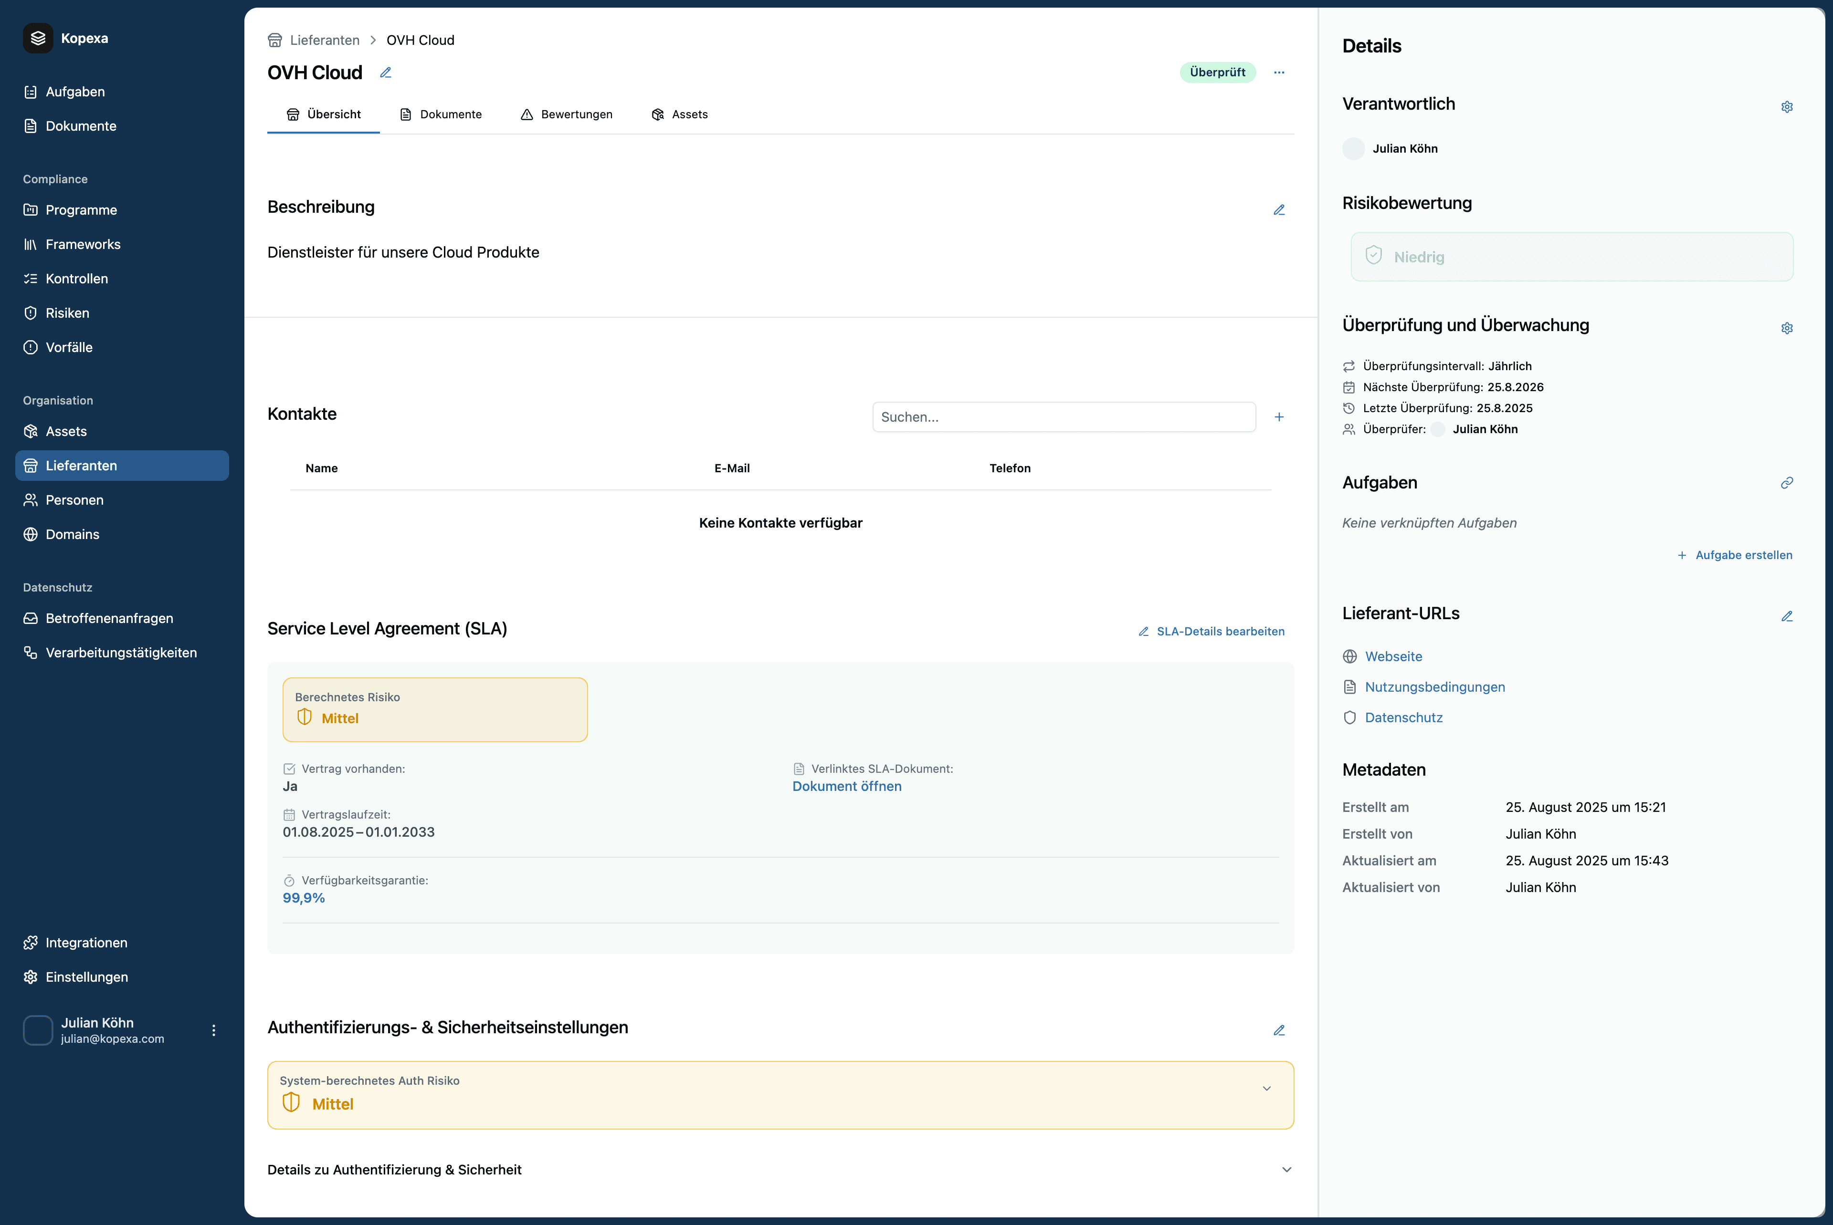
Task: Edit the Beschreibung section
Action: coord(1279,209)
